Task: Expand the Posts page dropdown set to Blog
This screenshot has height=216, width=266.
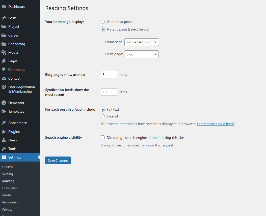Action: (141, 54)
